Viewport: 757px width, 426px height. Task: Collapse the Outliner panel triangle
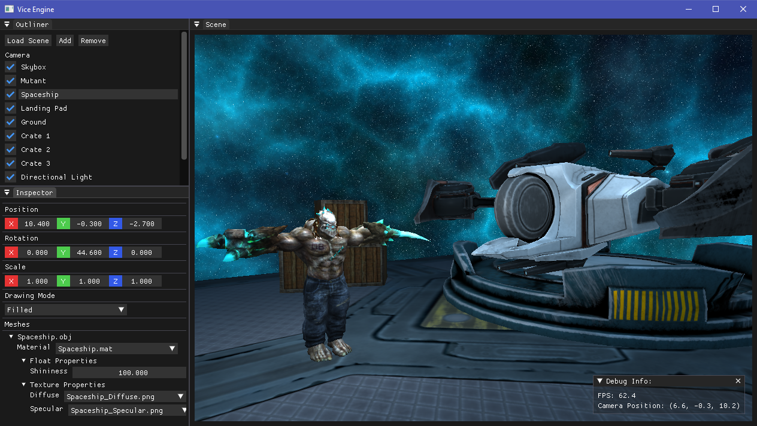[x=7, y=25]
